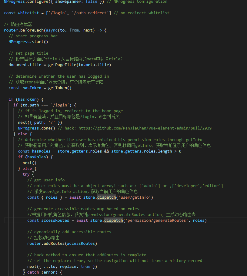Click the '/login' string in to.path comparison
This screenshot has height=276, width=247.
tap(60, 105)
